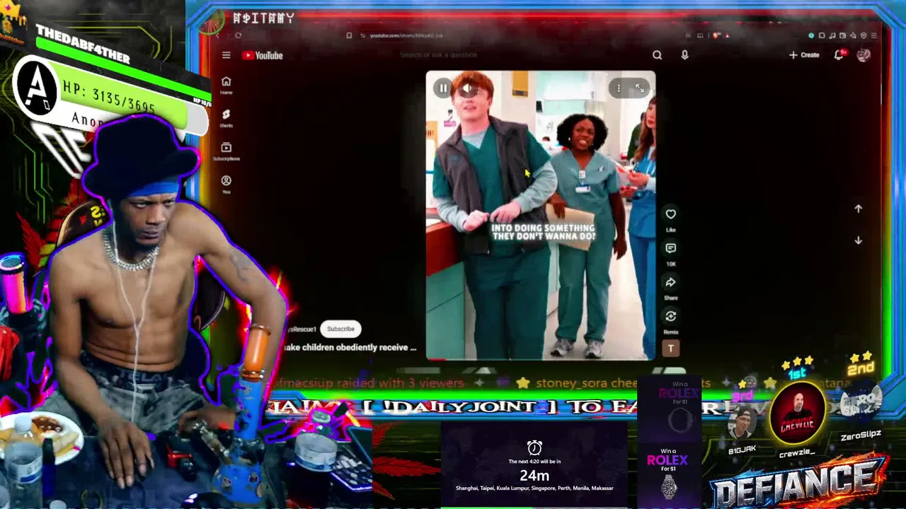Open the Short's three-dot more options
The height and width of the screenshot is (509, 906).
619,88
